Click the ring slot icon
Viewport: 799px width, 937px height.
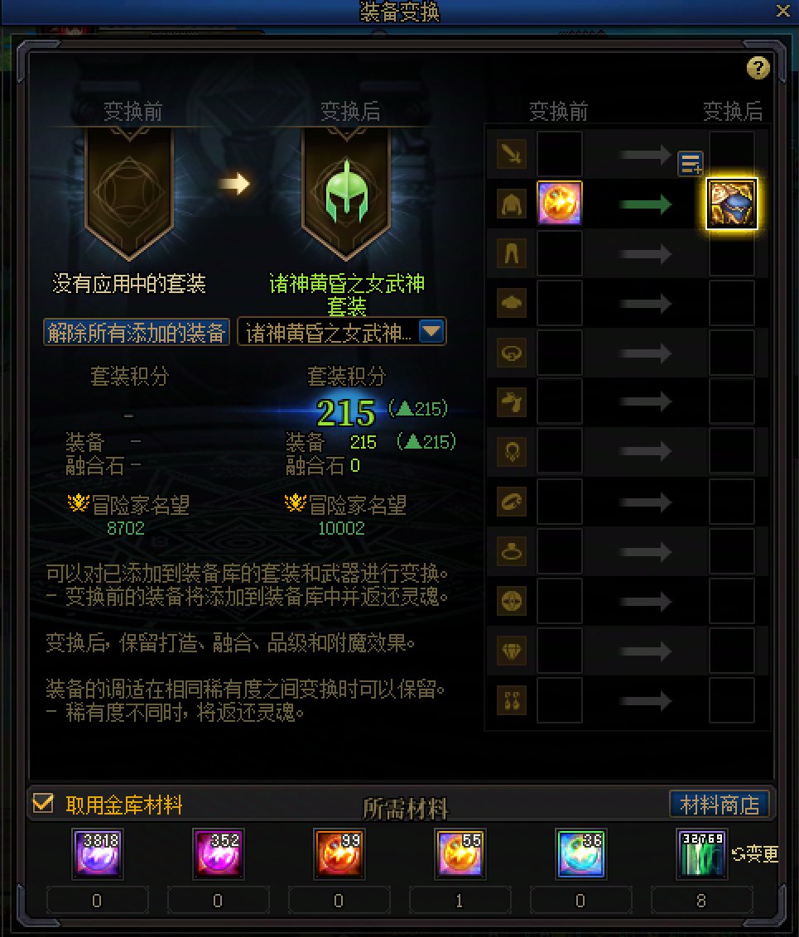pyautogui.click(x=512, y=551)
